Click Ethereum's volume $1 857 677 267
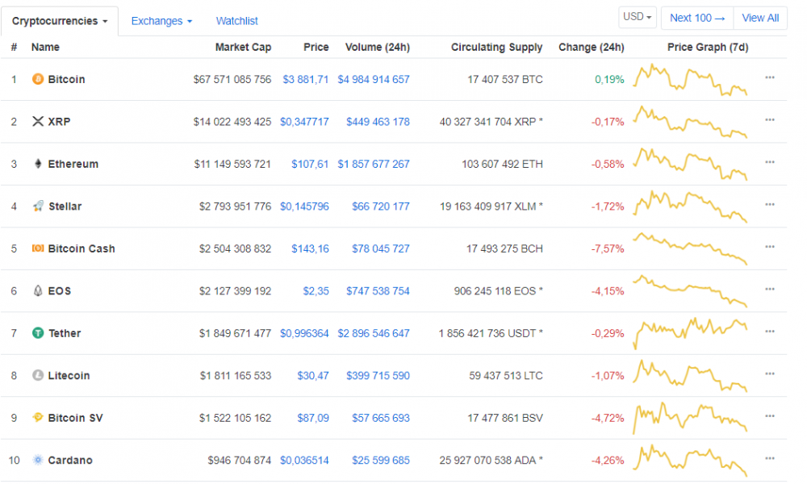The width and height of the screenshot is (807, 484). [374, 164]
